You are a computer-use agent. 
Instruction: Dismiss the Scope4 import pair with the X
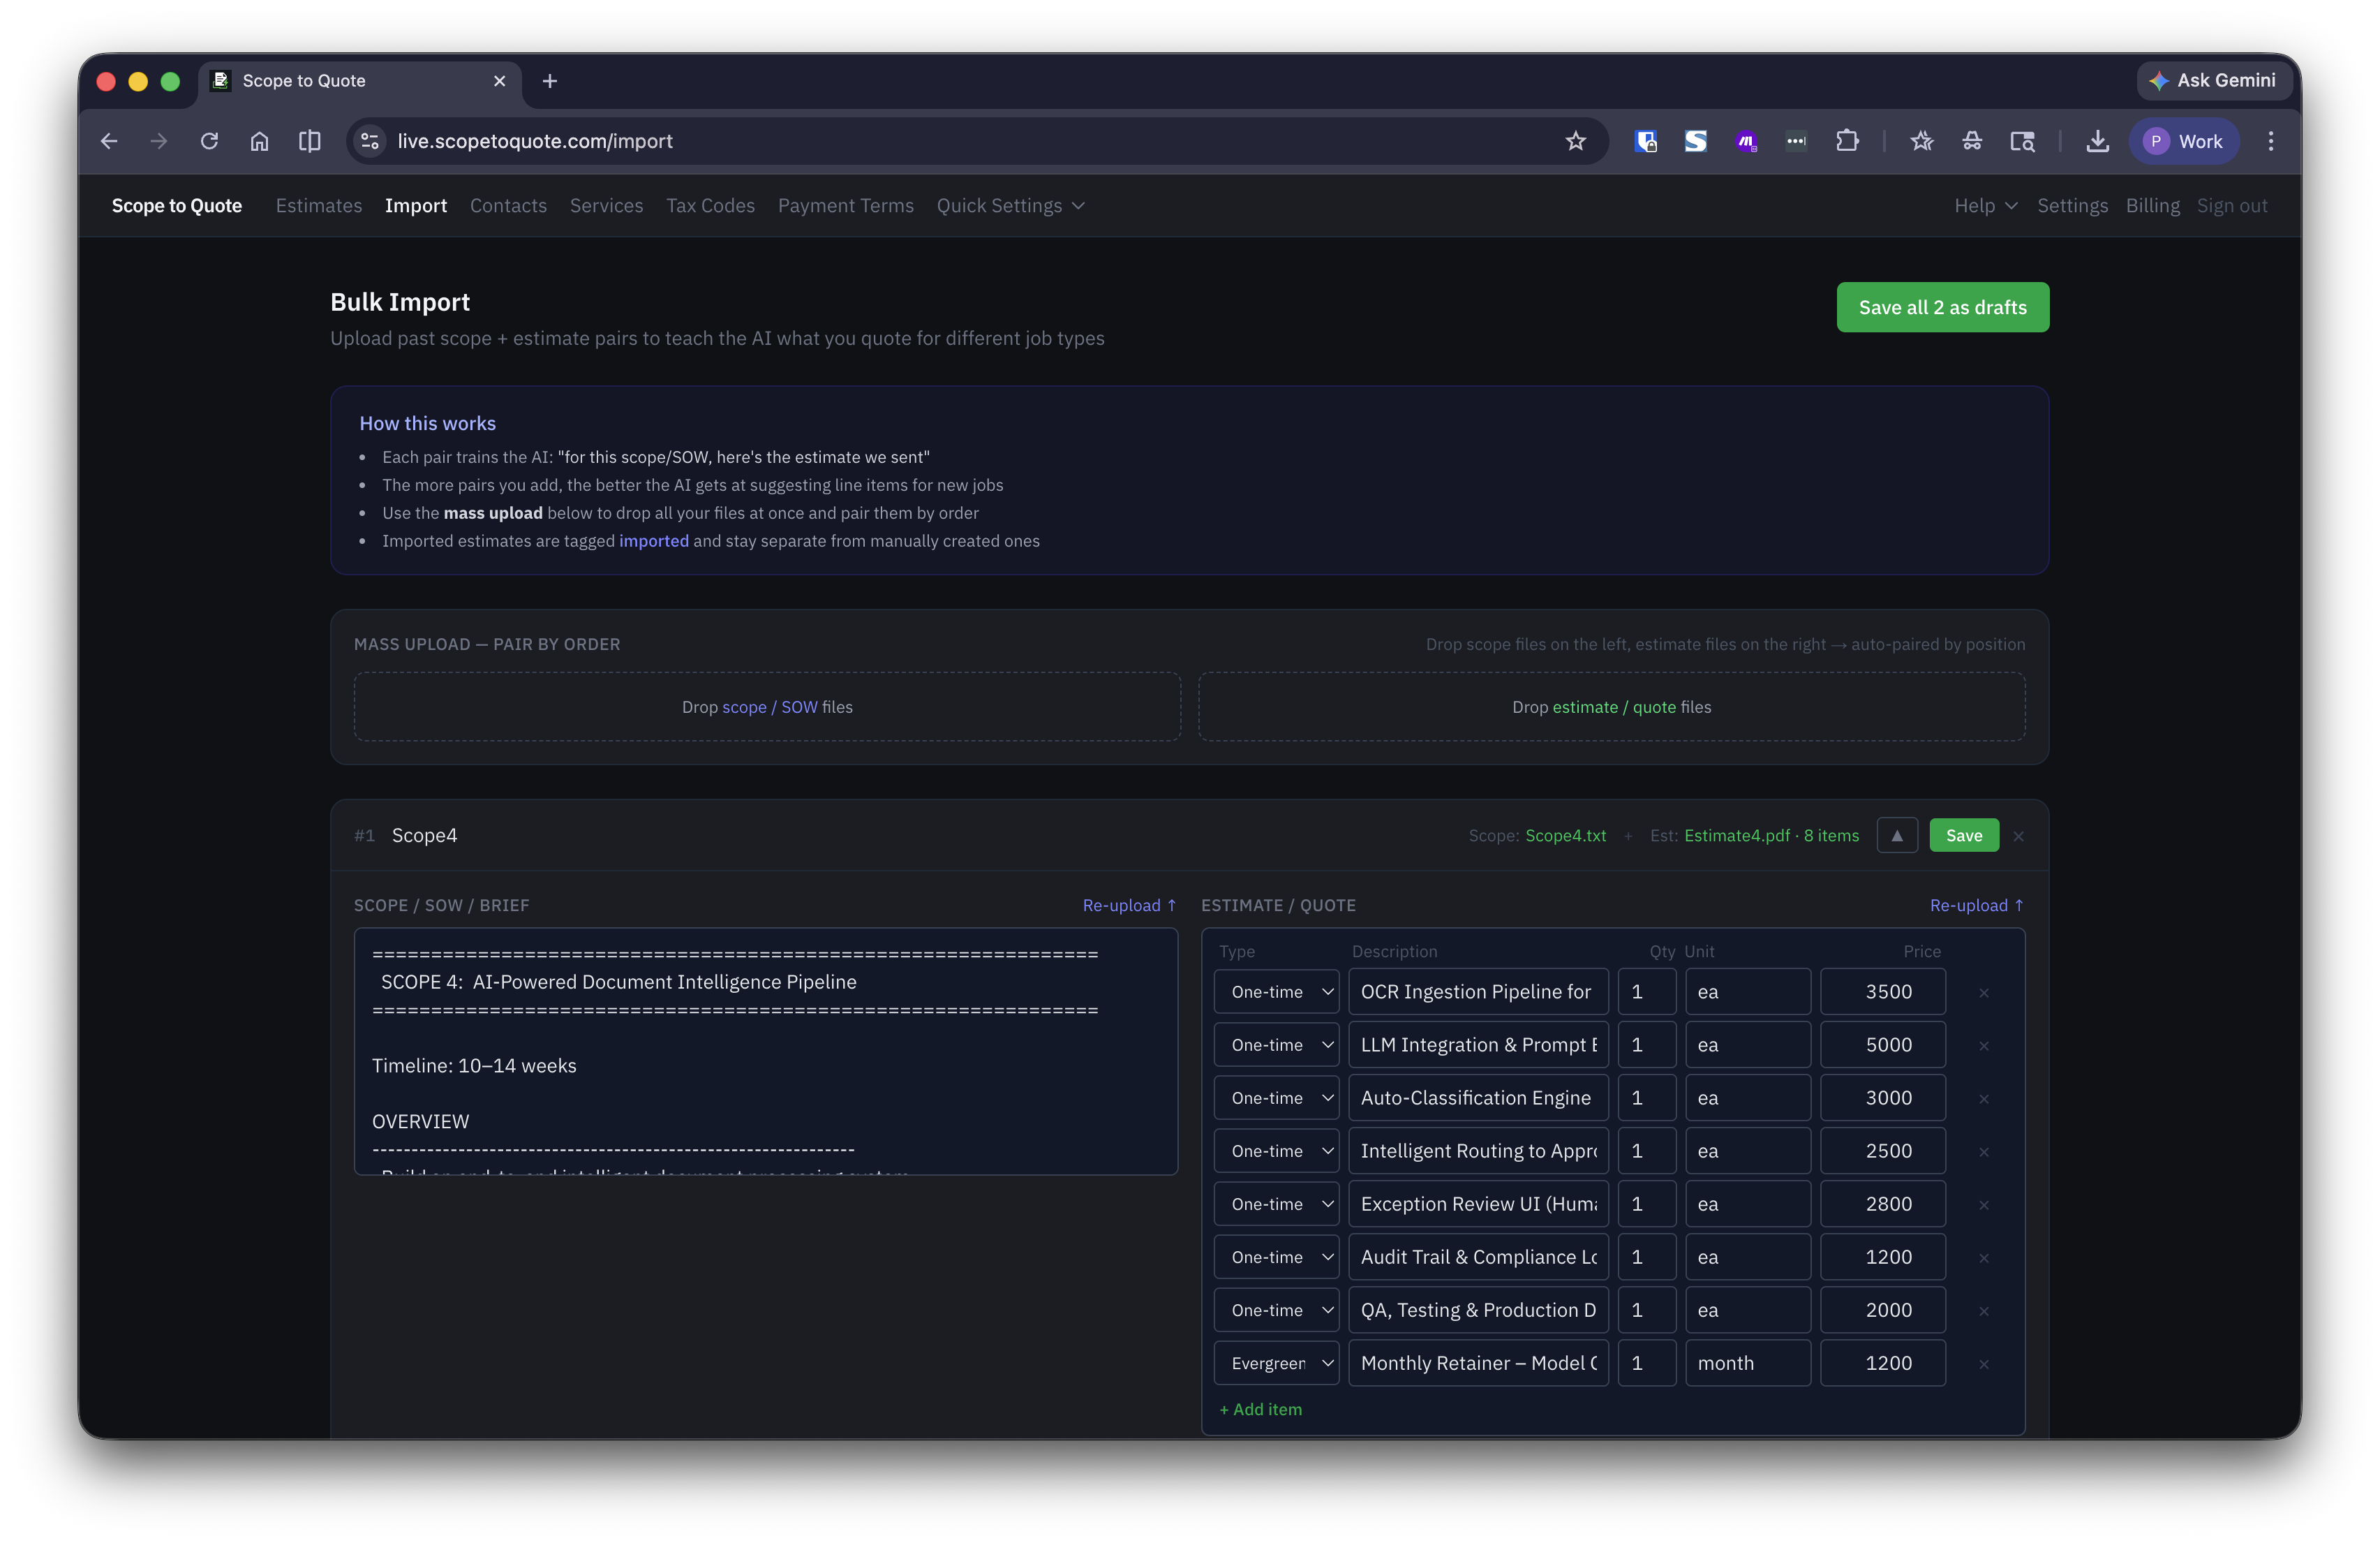tap(2019, 836)
